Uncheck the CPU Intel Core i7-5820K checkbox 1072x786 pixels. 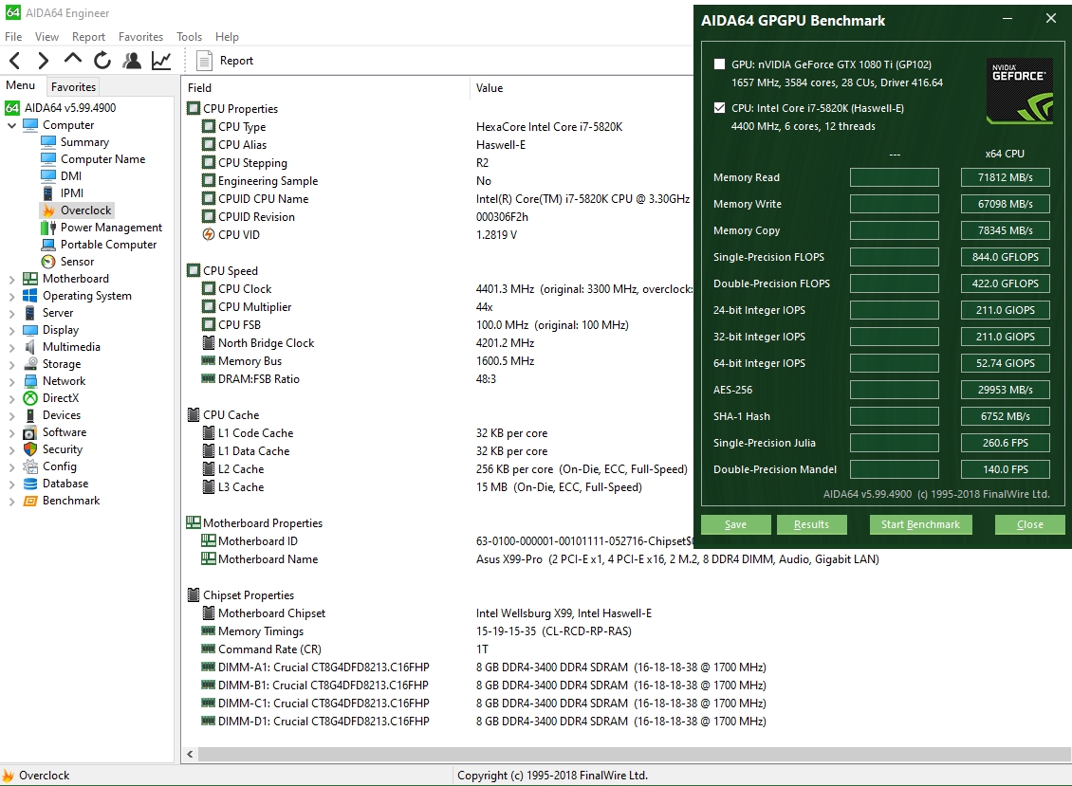[719, 108]
